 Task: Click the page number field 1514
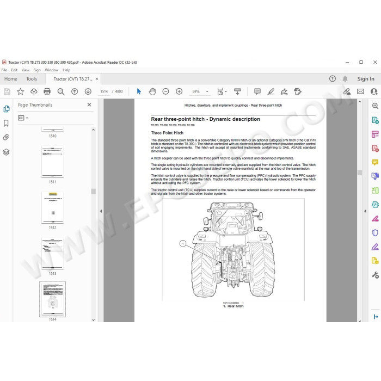click(x=104, y=91)
